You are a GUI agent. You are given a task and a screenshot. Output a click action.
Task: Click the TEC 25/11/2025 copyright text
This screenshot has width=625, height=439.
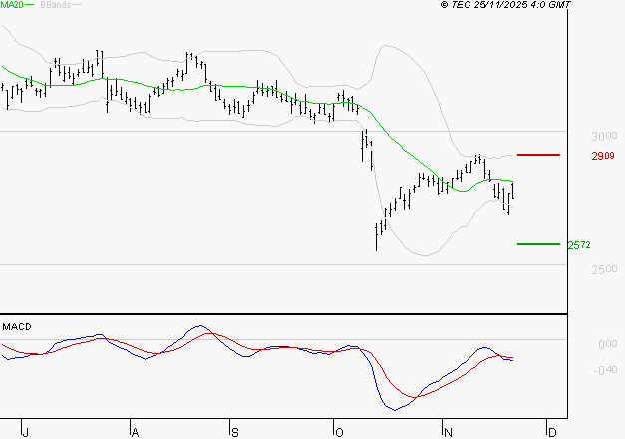(505, 5)
